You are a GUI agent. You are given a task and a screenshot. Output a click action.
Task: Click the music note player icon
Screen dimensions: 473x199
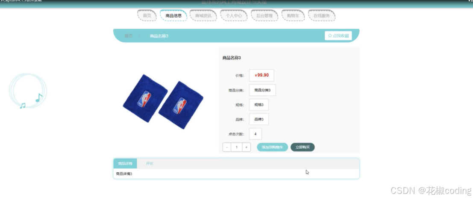[x=28, y=91]
